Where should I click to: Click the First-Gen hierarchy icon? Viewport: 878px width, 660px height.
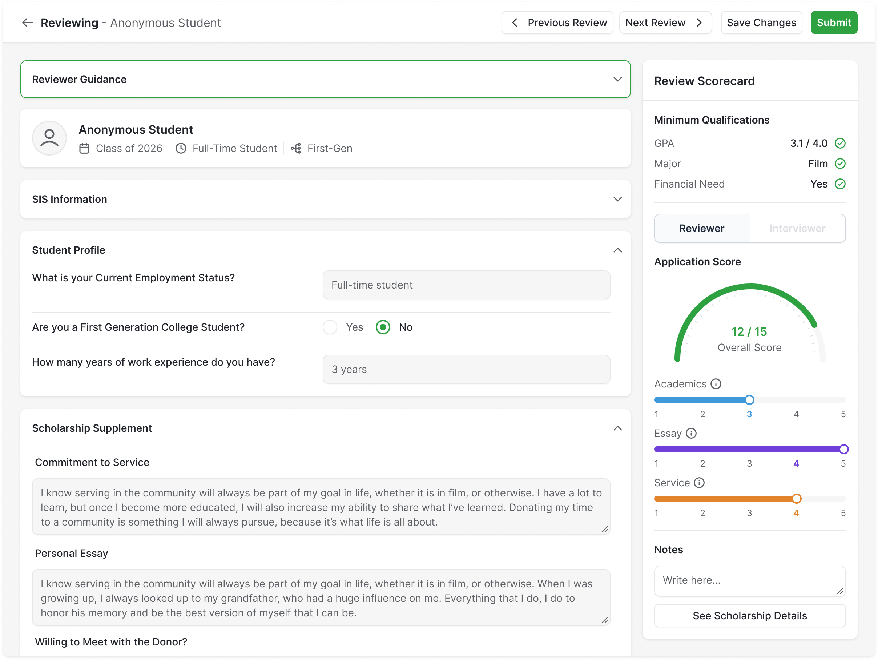pos(296,148)
